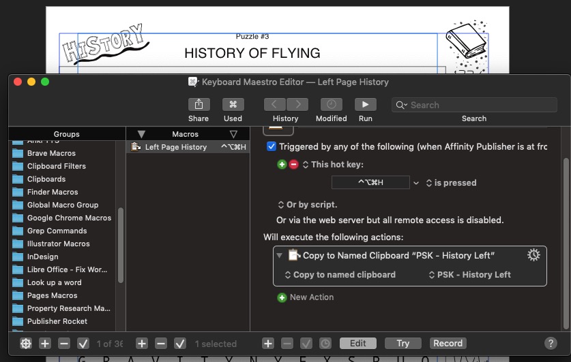The height and width of the screenshot is (362, 571).
Task: Click the groups target icon at bottom left
Action: tap(26, 344)
